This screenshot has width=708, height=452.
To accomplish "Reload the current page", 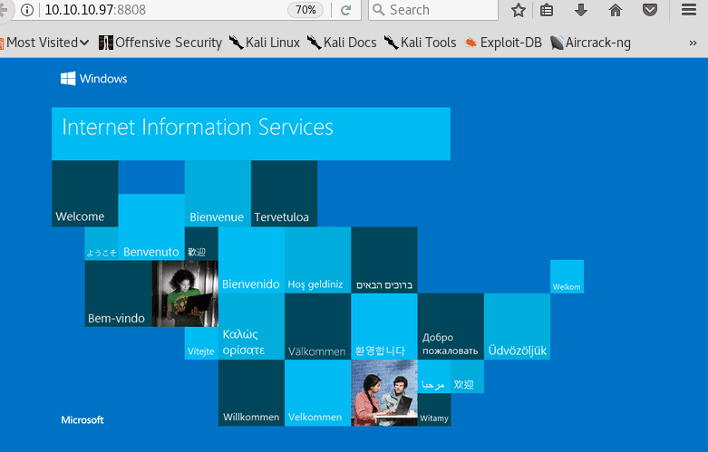I will 346,10.
